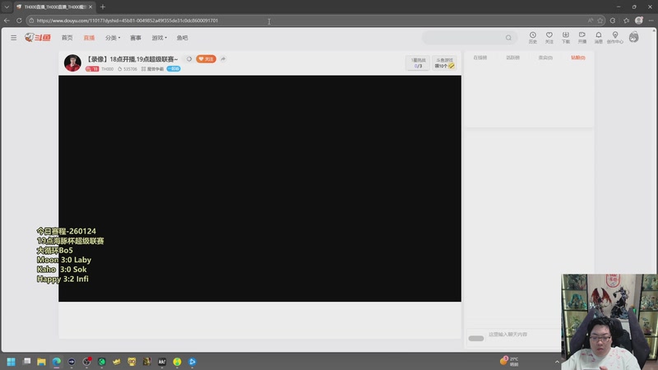This screenshot has height=370, width=658.
Task: Open the 赛事 events page
Action: pos(136,38)
